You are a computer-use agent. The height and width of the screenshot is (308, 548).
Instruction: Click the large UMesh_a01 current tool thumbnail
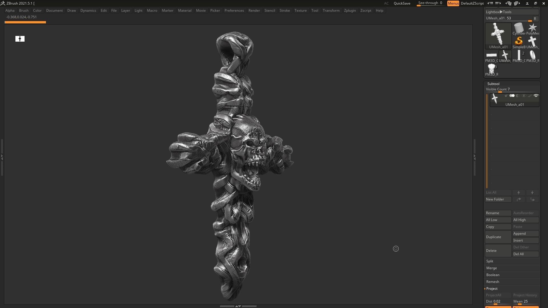(498, 36)
